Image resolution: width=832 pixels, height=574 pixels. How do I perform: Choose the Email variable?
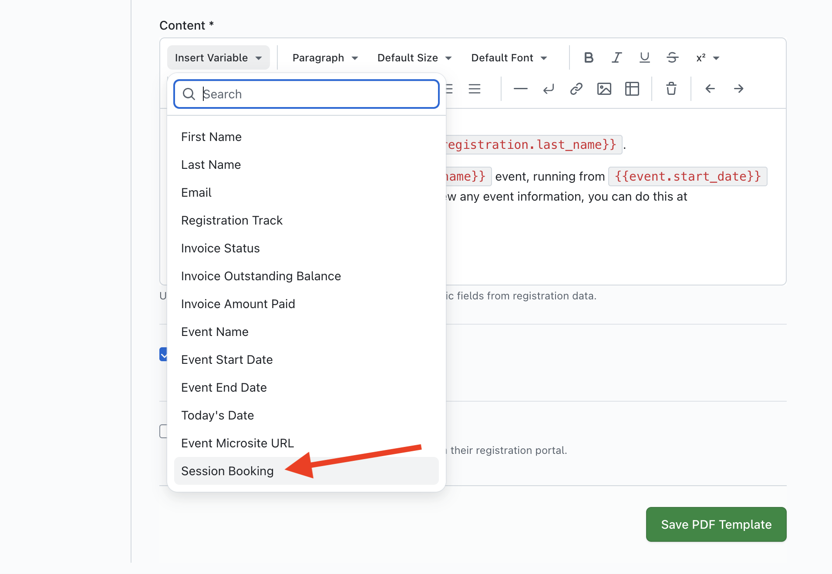306,192
